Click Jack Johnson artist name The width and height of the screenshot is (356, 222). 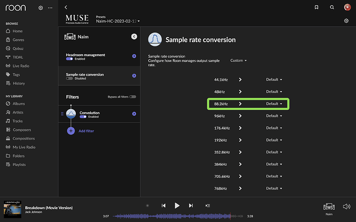(34, 212)
